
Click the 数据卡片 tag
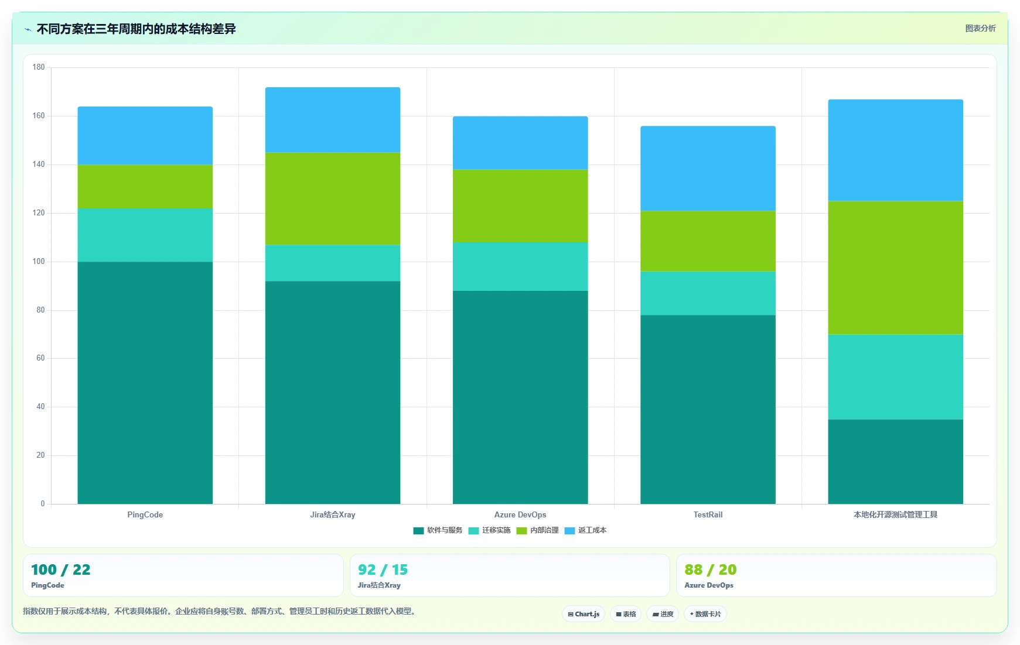tap(705, 614)
